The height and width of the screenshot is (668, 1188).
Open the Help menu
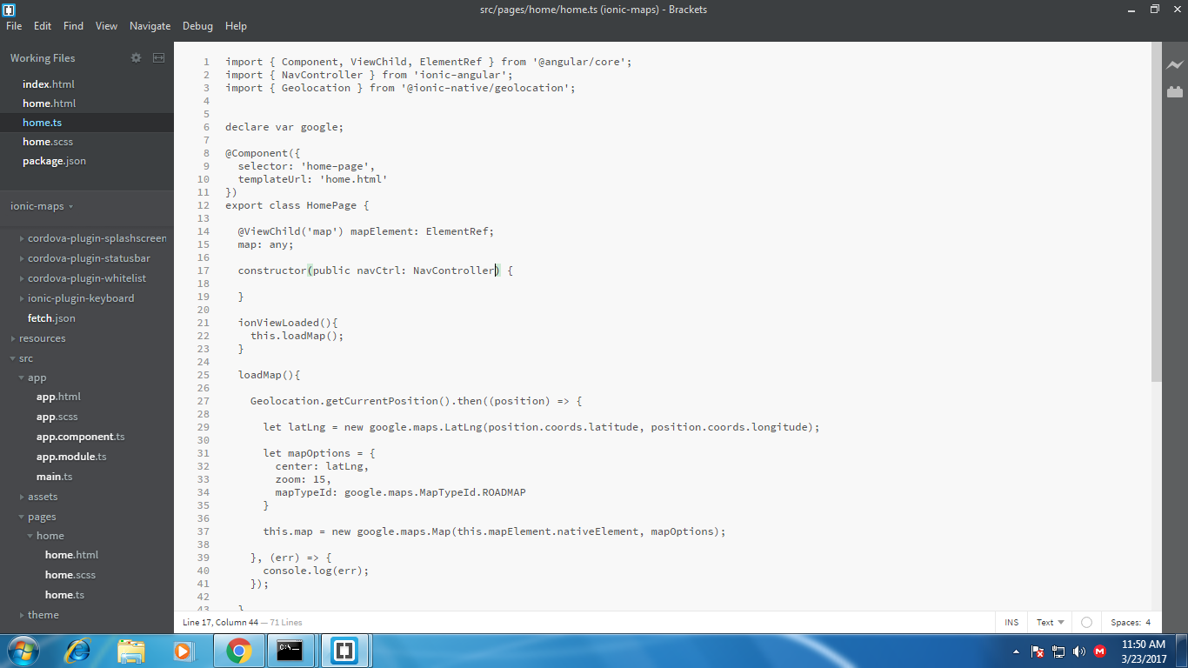[236, 26]
